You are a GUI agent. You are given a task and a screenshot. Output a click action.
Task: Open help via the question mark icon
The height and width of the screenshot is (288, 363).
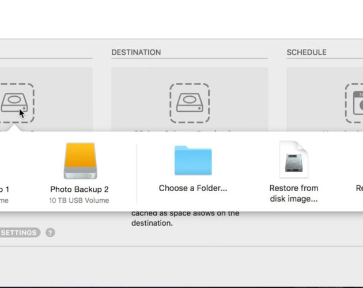[x=50, y=233]
